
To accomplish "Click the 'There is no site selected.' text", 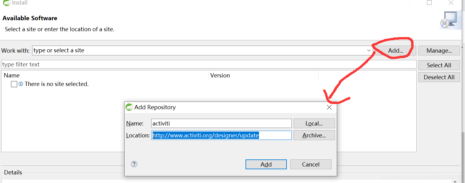I will coord(57,84).
